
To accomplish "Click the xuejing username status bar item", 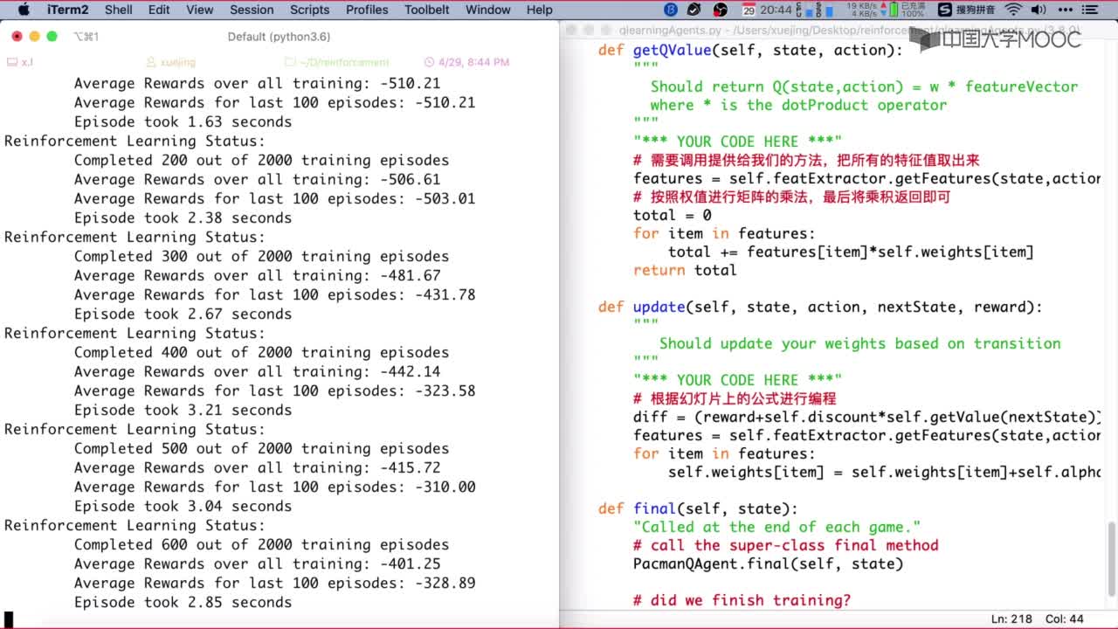I will (x=171, y=62).
